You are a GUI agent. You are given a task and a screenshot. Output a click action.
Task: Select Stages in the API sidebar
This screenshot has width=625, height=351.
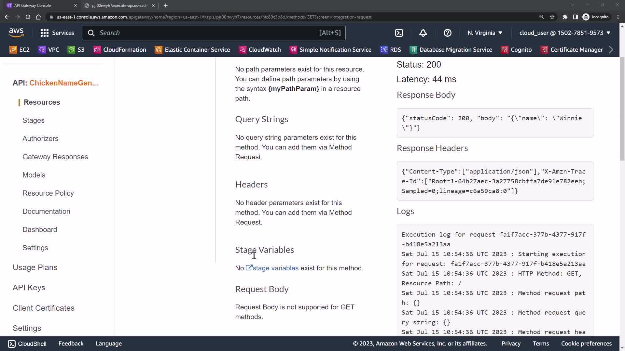point(34,120)
